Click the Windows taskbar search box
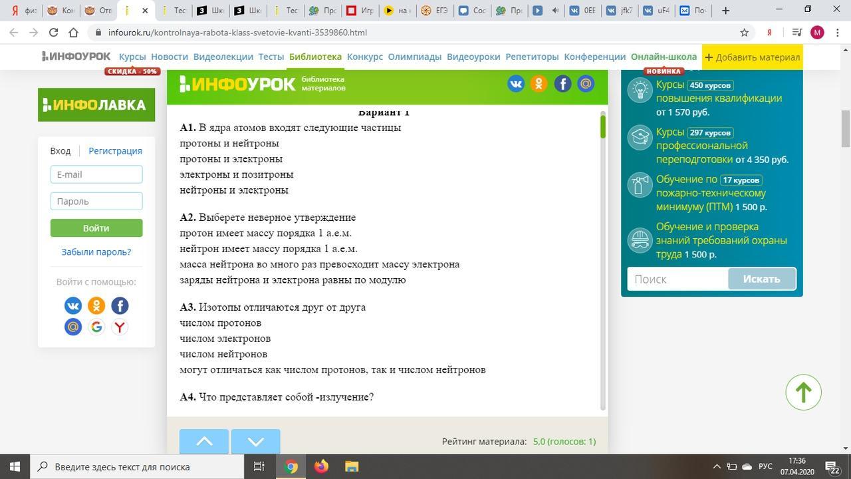The height and width of the screenshot is (479, 851). click(138, 466)
